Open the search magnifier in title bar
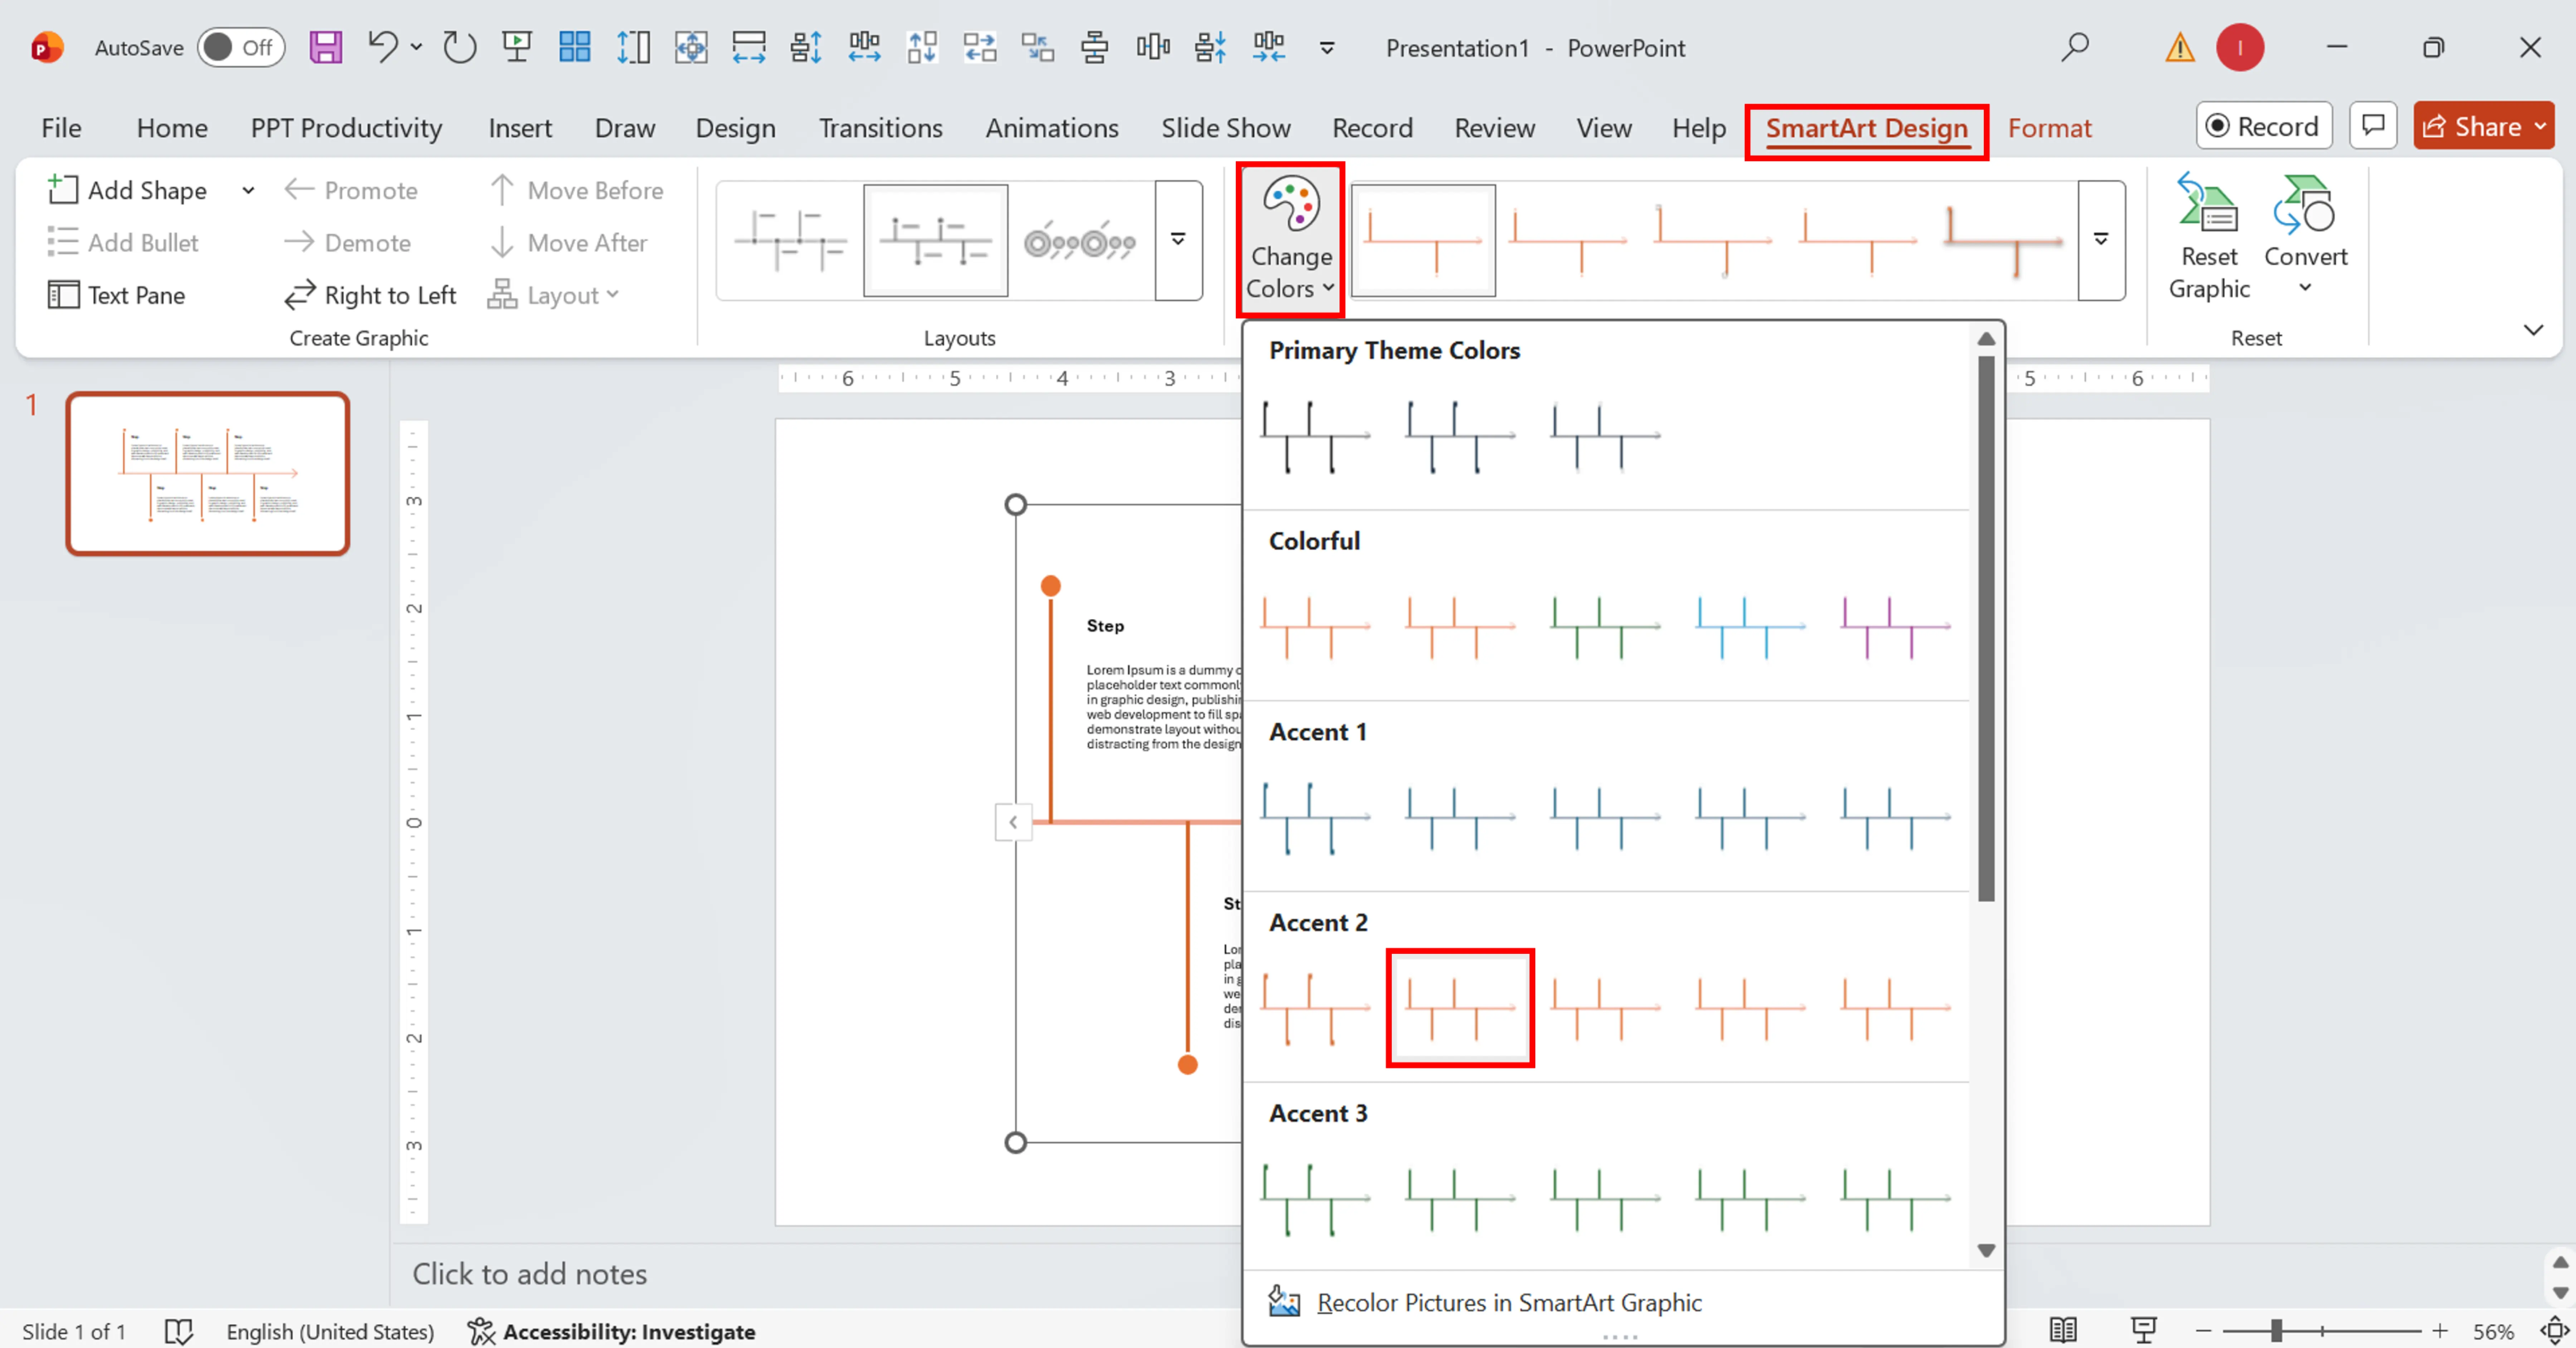 pyautogui.click(x=2075, y=47)
